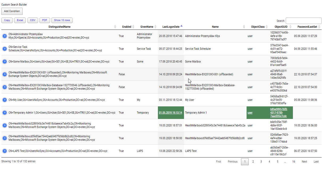Jump to the Last page
This screenshot has height=174, width=323.
[x=316, y=161]
